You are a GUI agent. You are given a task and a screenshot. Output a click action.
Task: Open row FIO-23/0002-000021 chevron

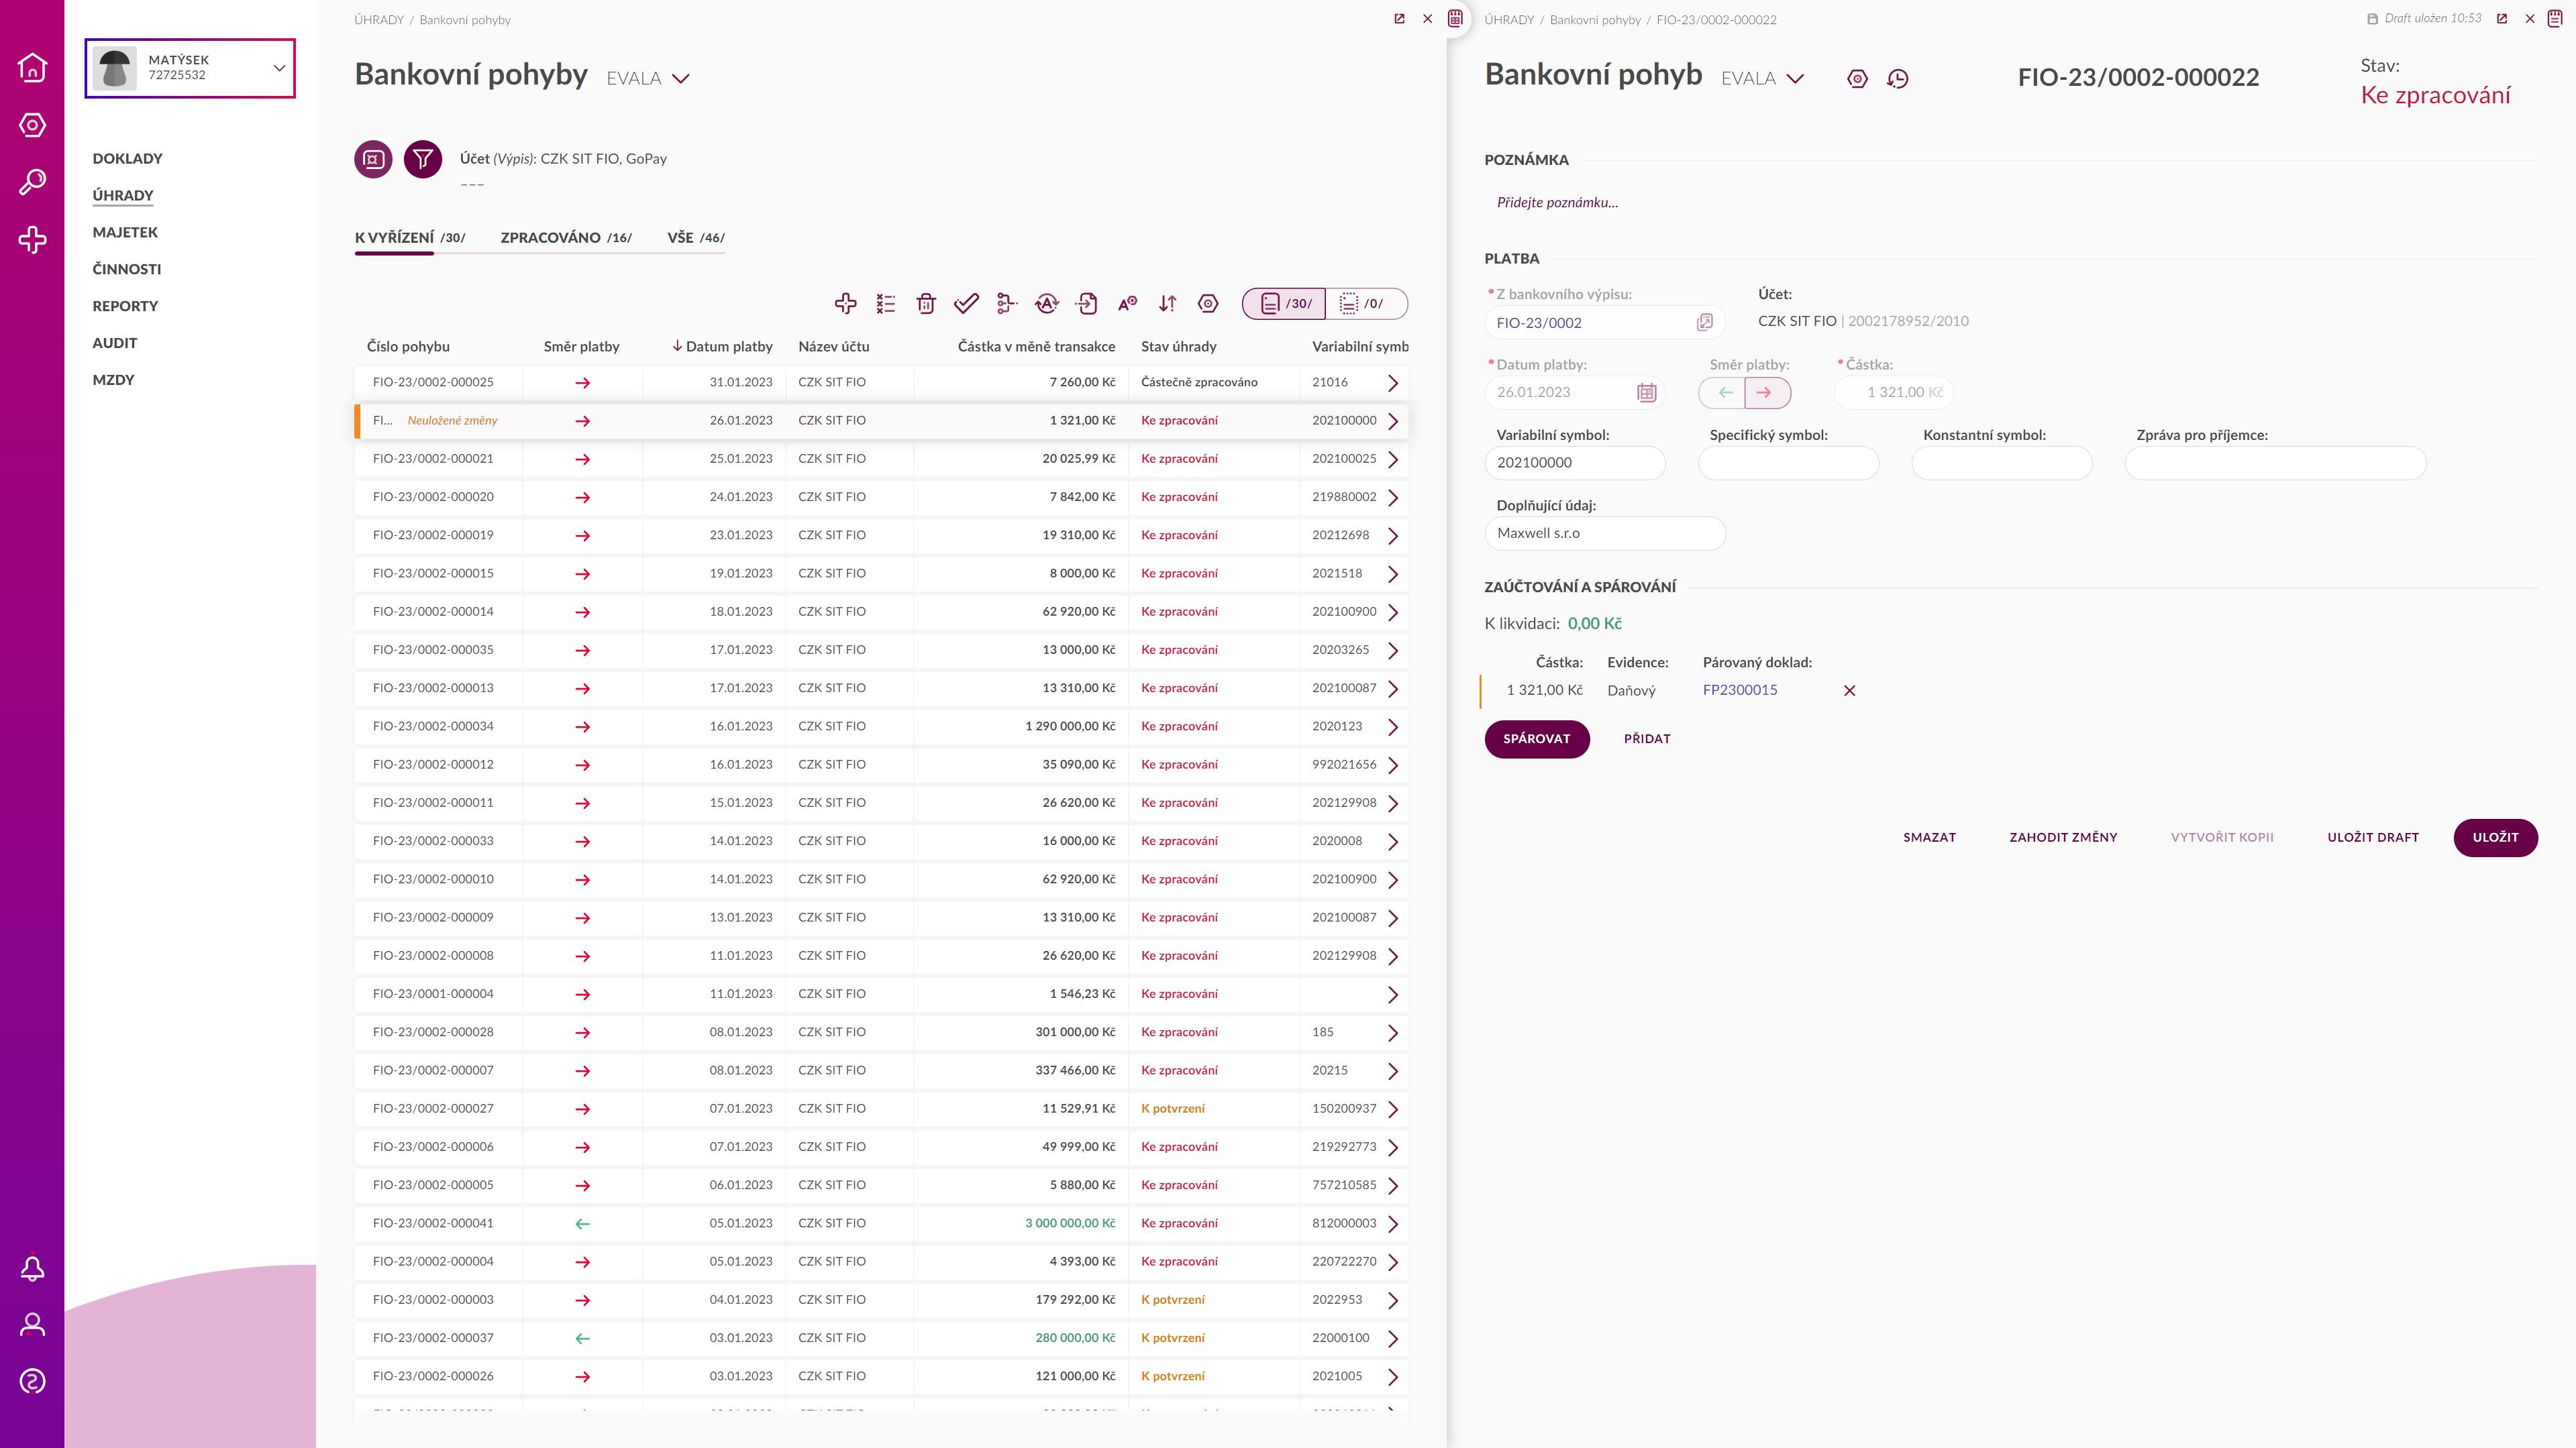pos(1392,459)
